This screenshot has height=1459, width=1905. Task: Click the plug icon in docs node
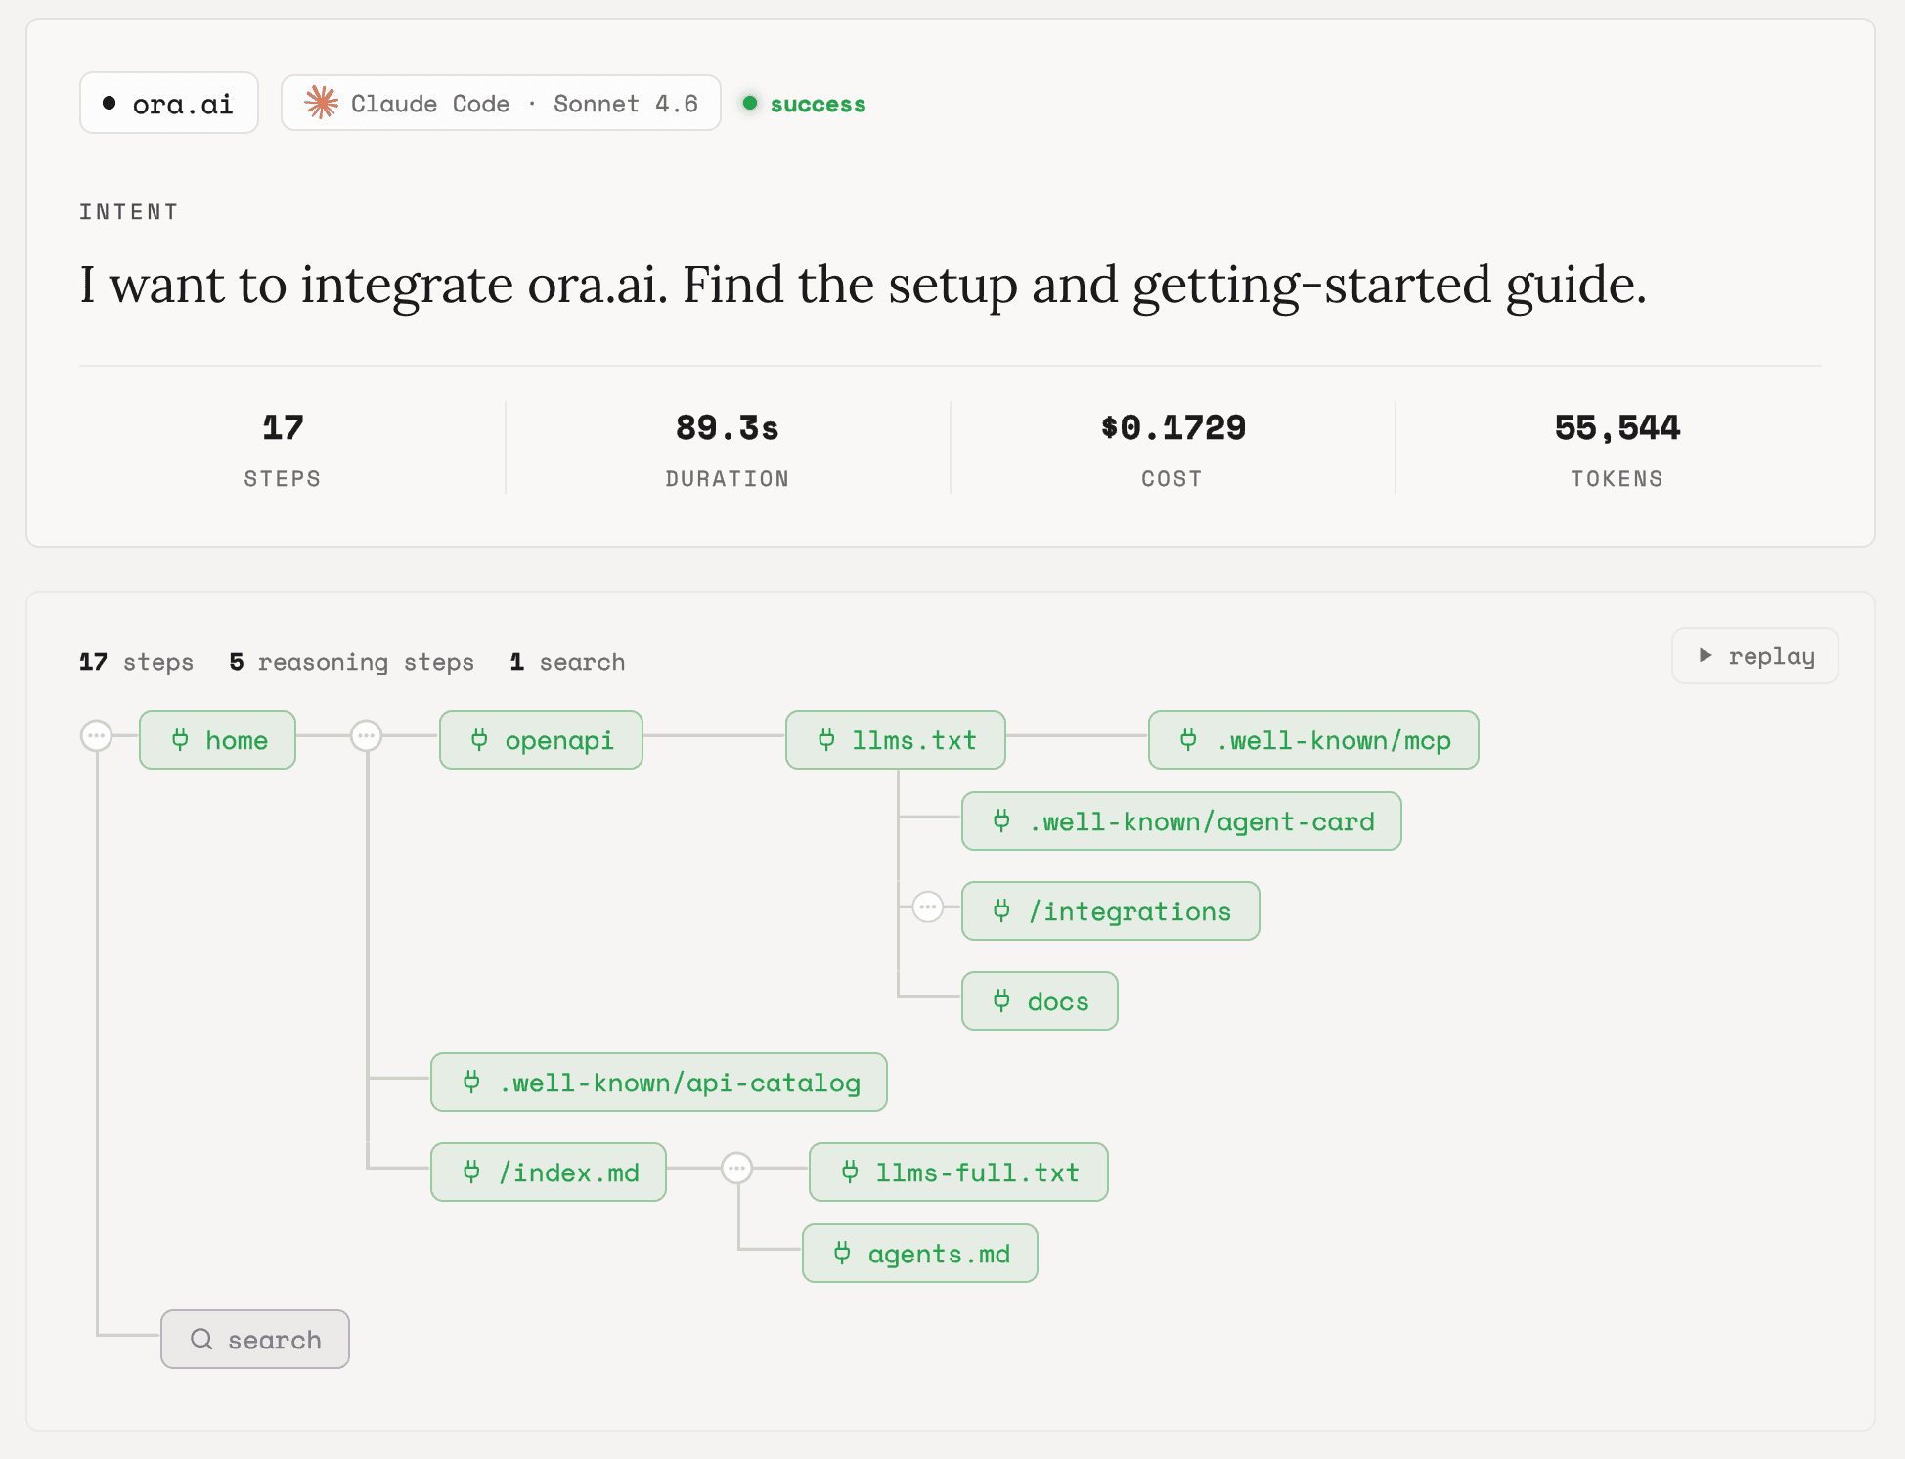pyautogui.click(x=1001, y=1000)
